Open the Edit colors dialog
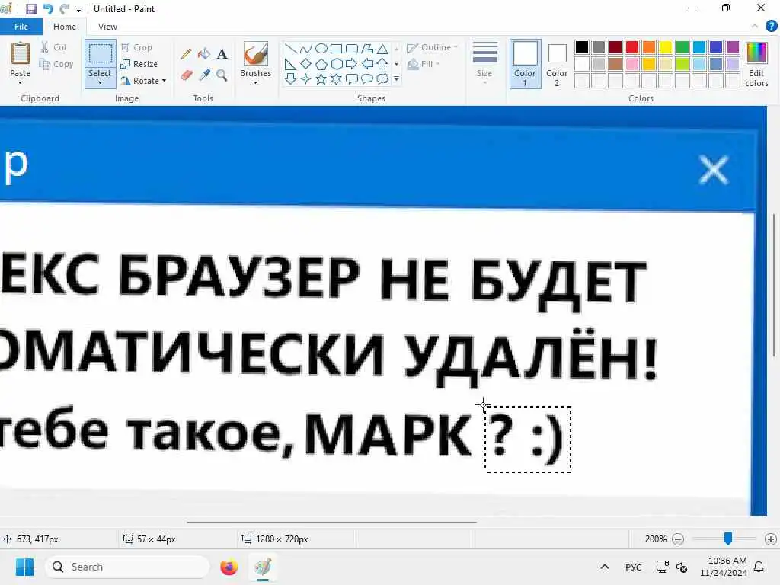 [x=756, y=64]
